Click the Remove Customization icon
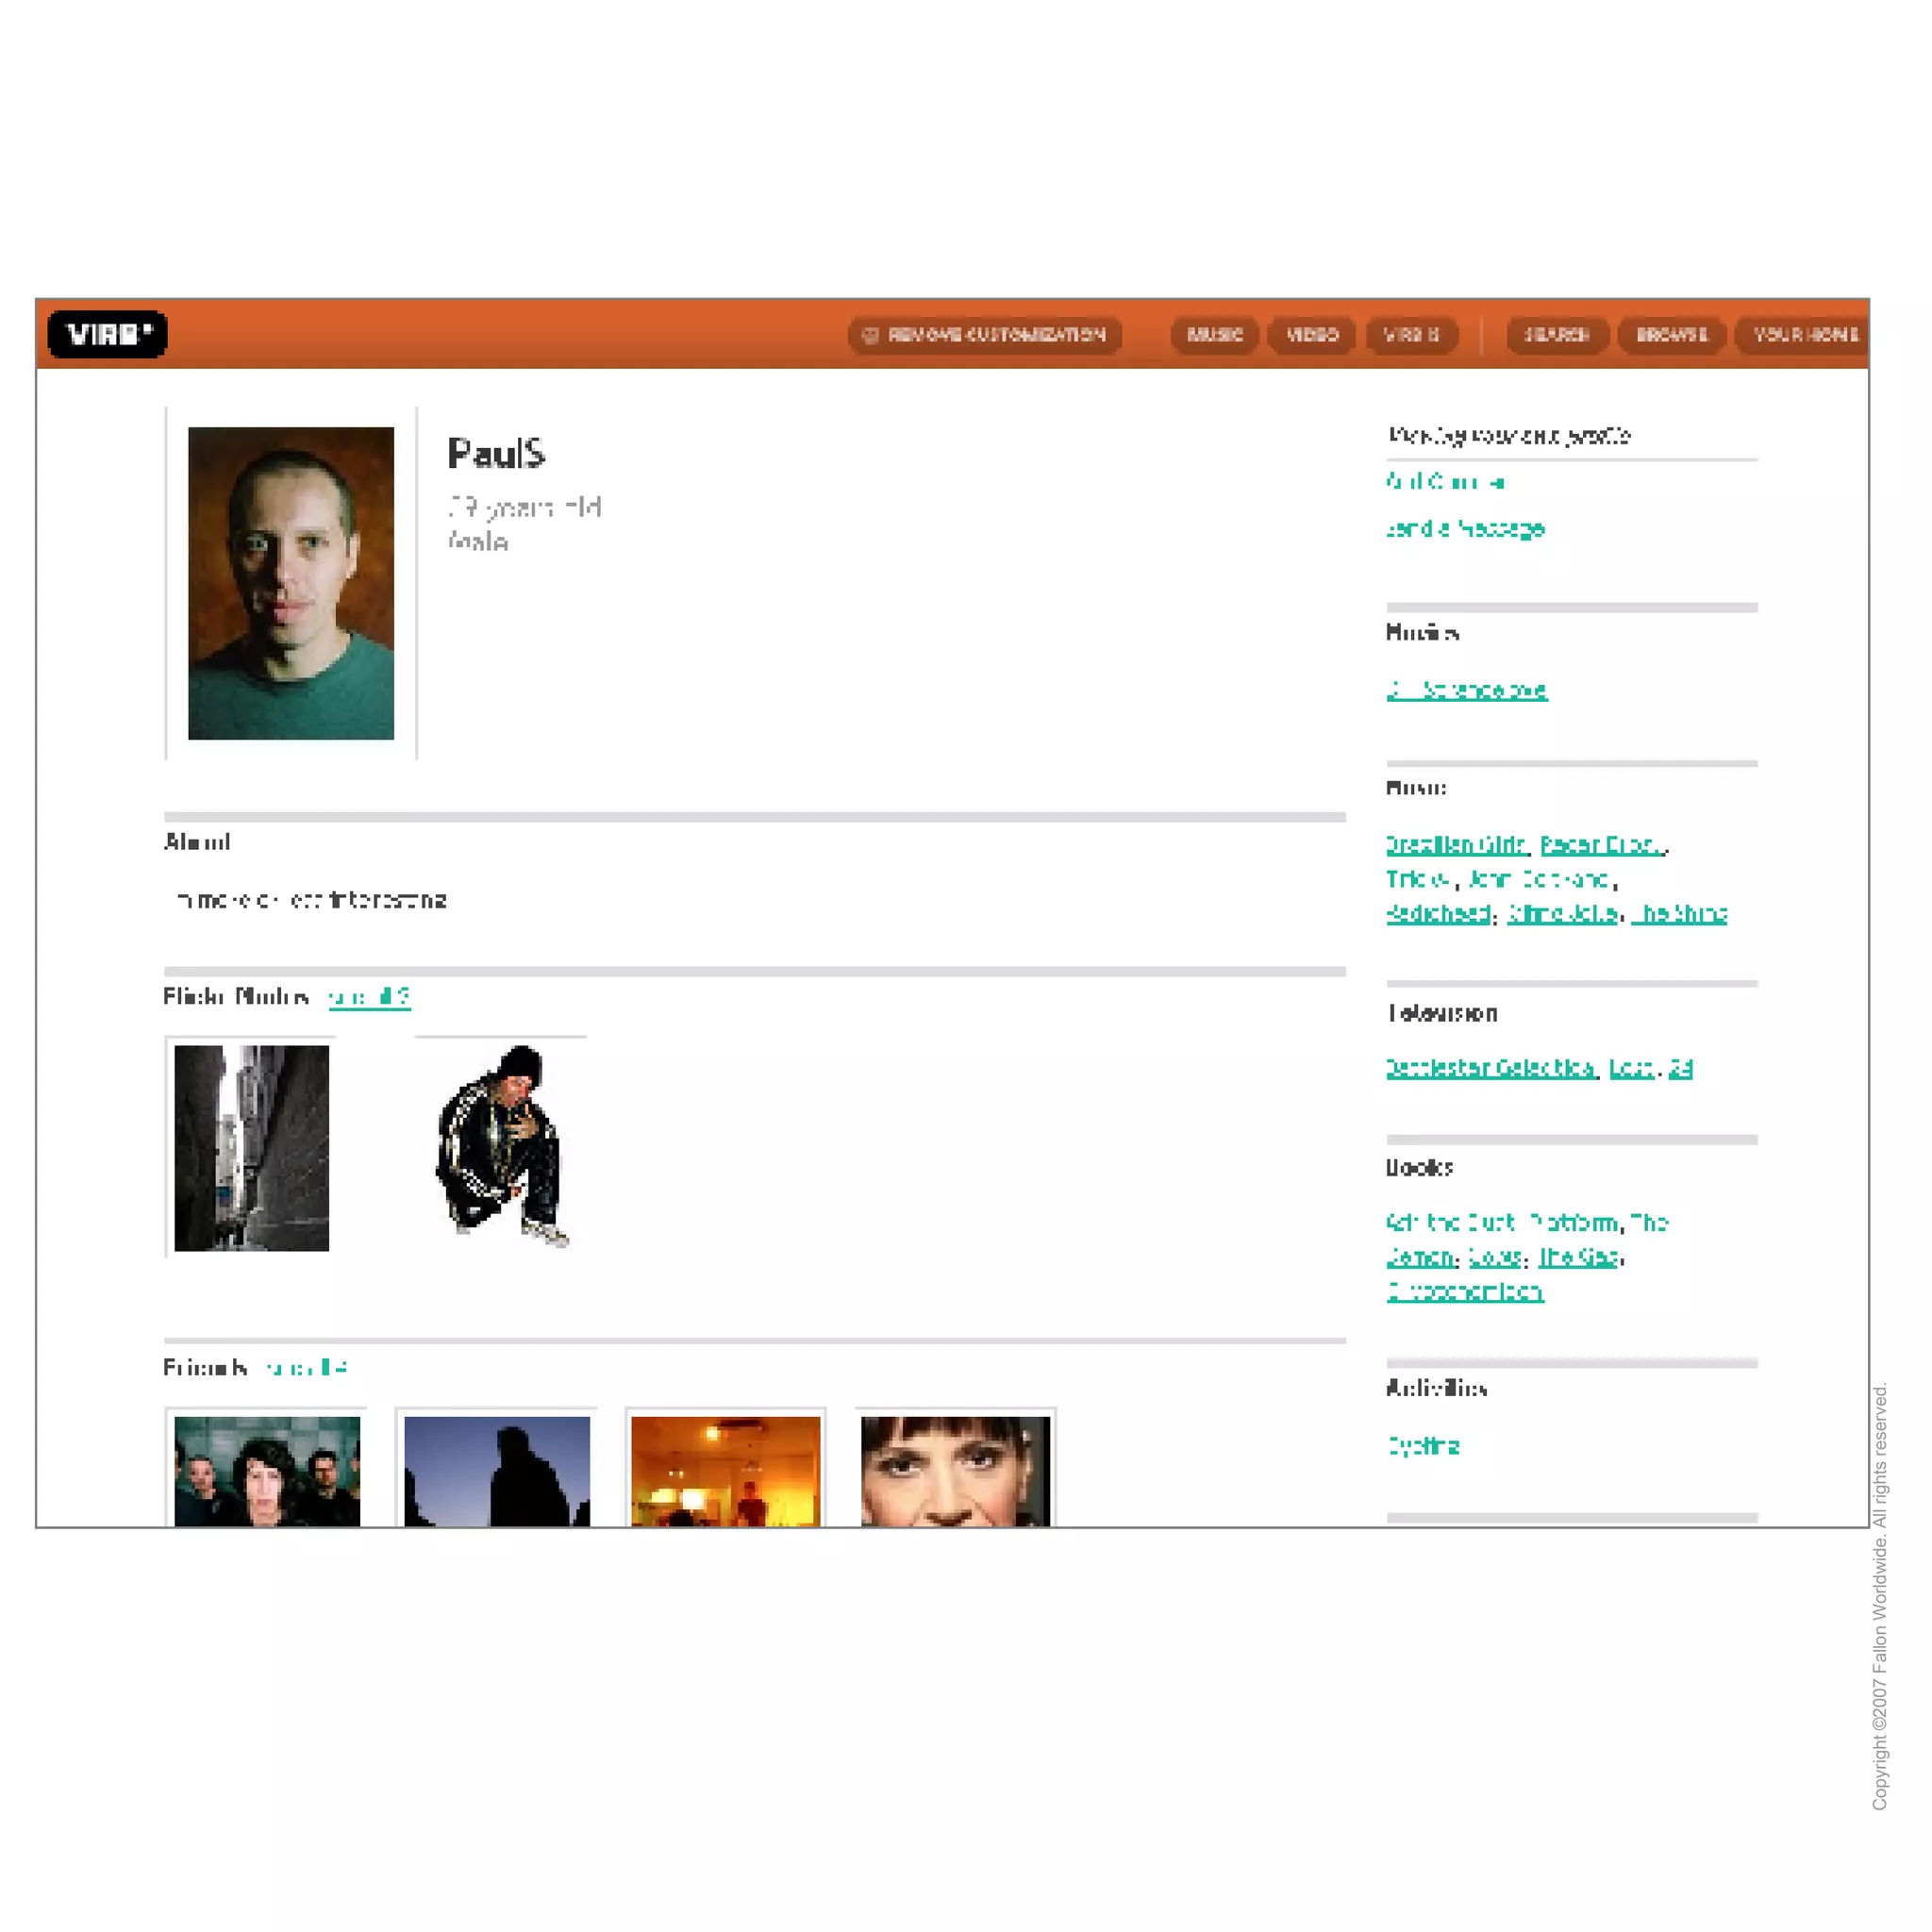Image resolution: width=1932 pixels, height=1932 pixels. click(x=870, y=335)
